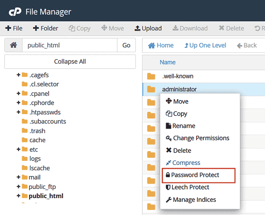
Task: Click the public_html path input field
Action: coord(70,45)
